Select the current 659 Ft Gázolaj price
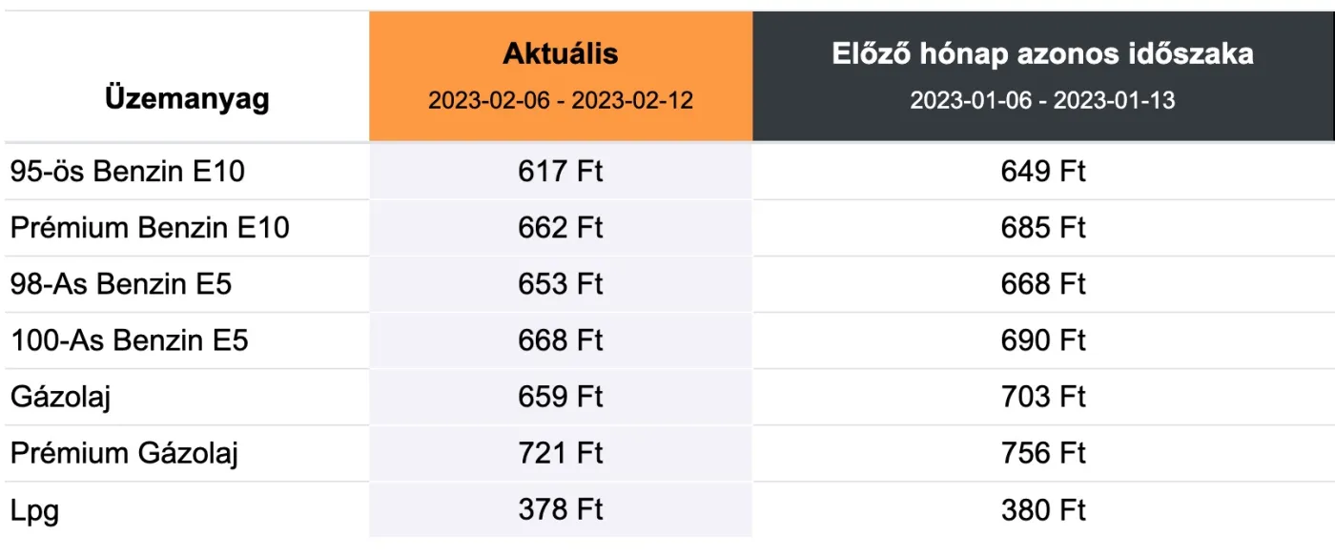The width and height of the screenshot is (1335, 556). [x=561, y=397]
